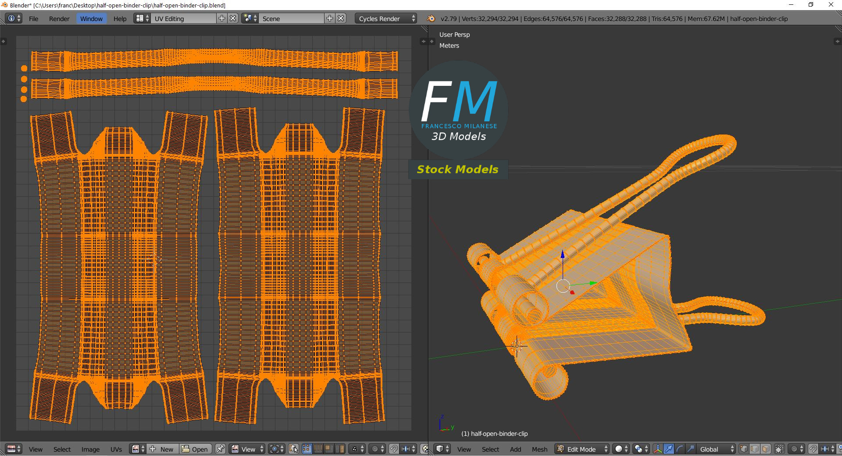Click the New image button
The width and height of the screenshot is (842, 456).
pos(163,449)
